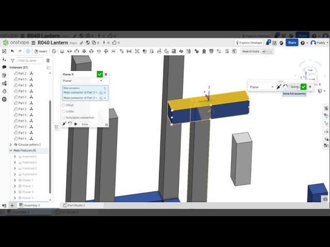Click the plus insert new tab button

point(12,206)
